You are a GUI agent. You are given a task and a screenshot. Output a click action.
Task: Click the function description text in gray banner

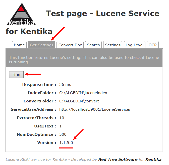click(x=84, y=60)
